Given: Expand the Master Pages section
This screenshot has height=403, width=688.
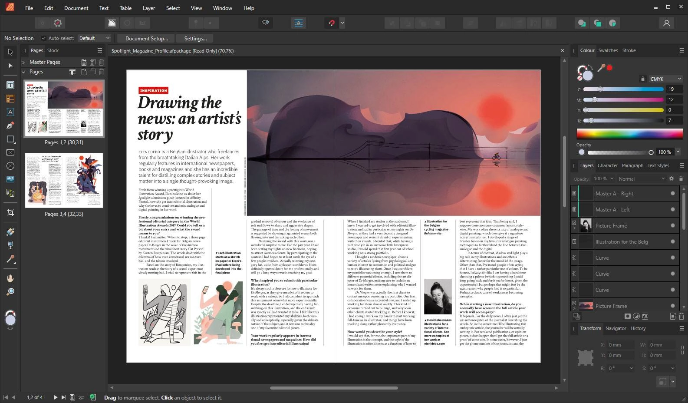Looking at the screenshot, I should click(23, 62).
